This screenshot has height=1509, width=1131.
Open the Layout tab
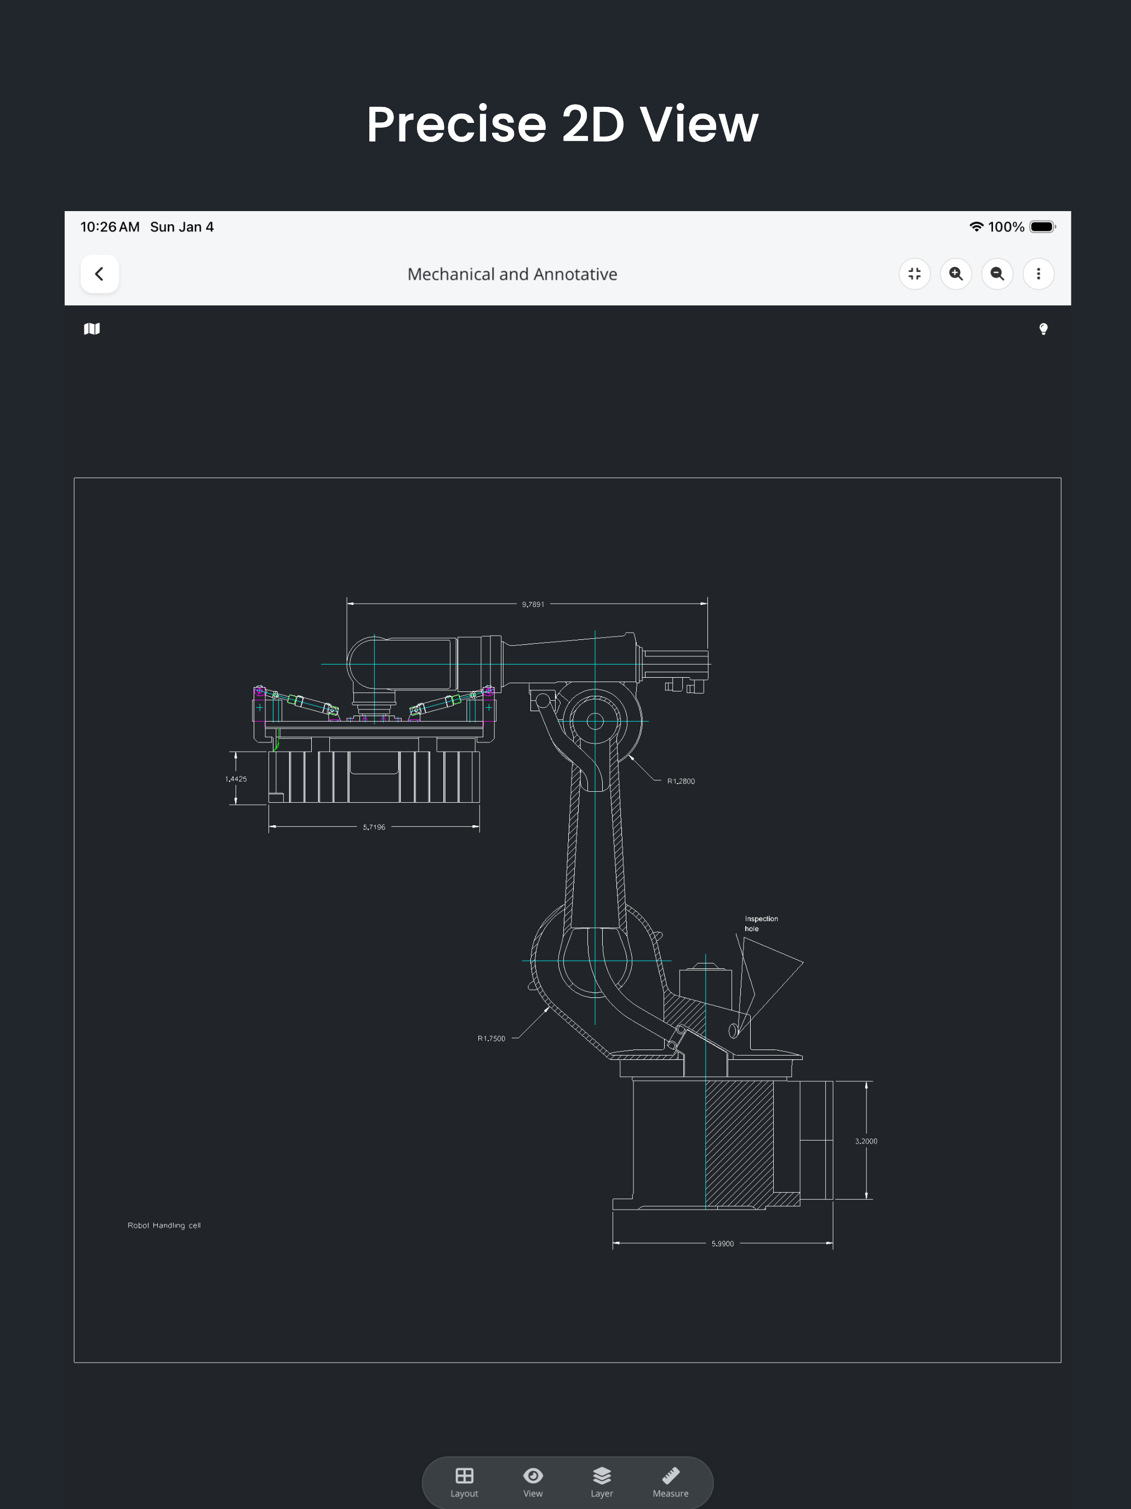[464, 1482]
